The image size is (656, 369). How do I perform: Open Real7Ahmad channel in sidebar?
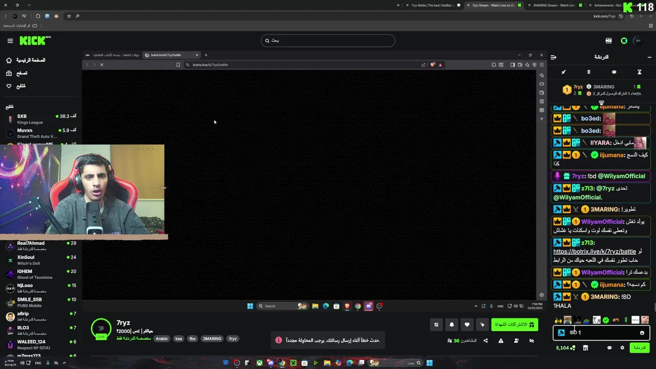click(41, 246)
